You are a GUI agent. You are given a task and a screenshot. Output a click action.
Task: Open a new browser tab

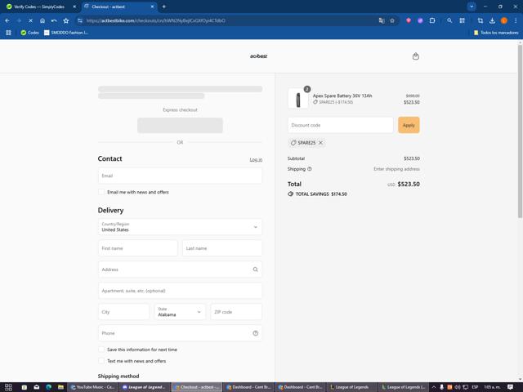pos(163,7)
